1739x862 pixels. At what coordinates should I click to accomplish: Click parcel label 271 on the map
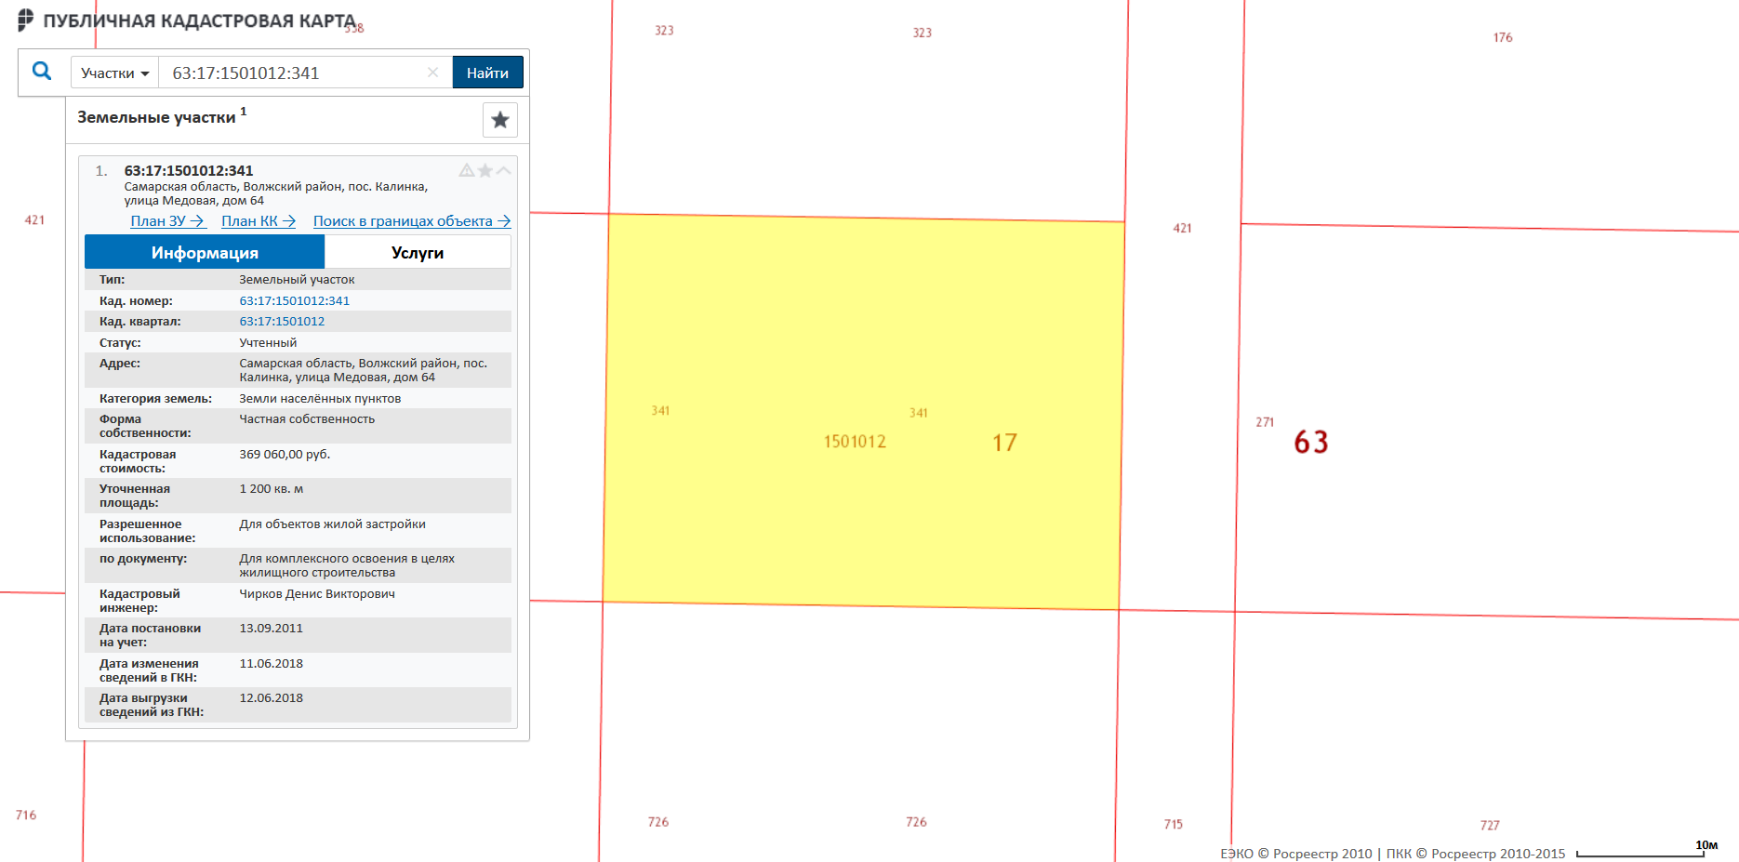click(1265, 422)
